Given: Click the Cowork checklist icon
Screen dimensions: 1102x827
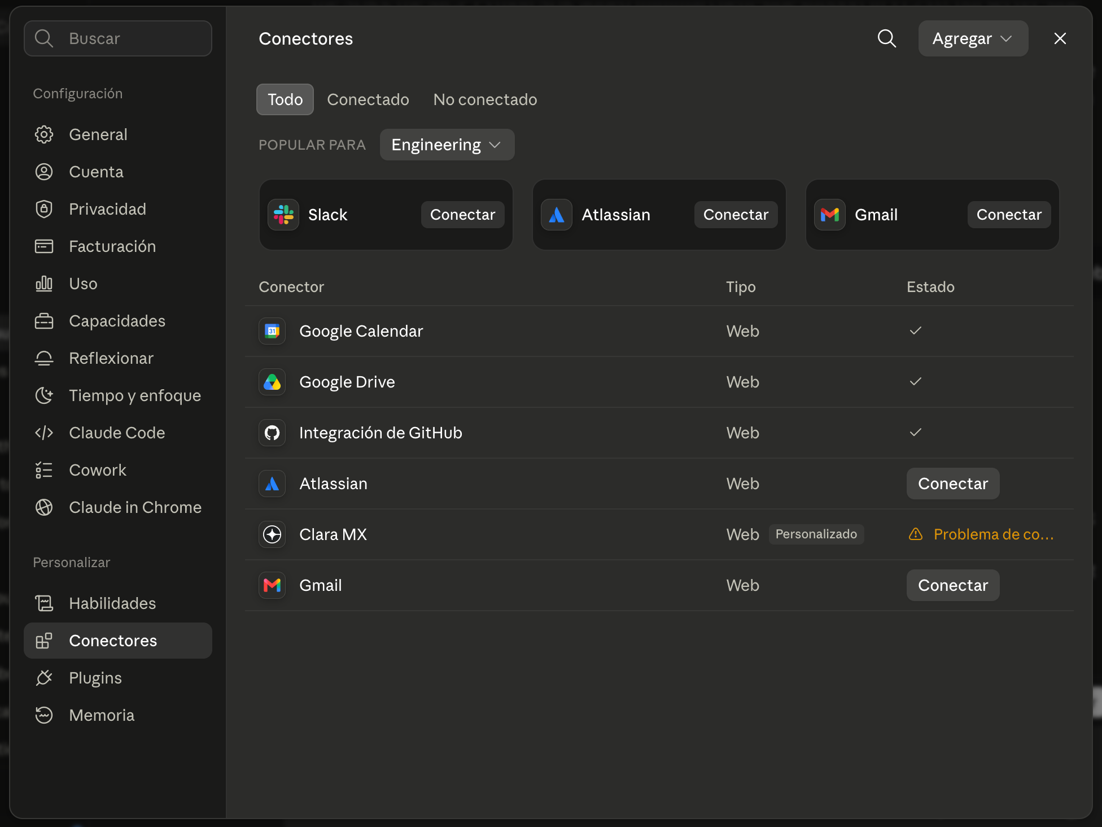Looking at the screenshot, I should point(44,470).
